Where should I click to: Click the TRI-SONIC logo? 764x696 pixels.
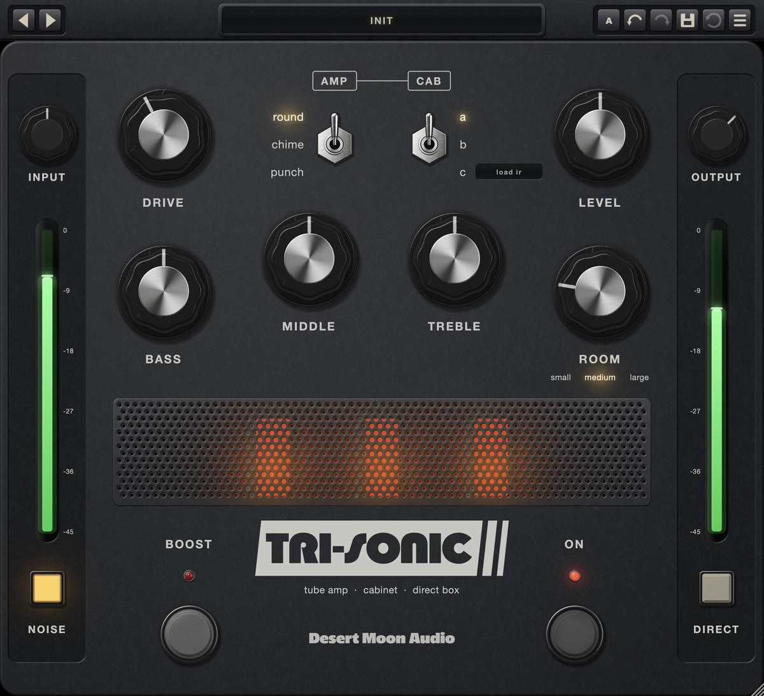(382, 548)
